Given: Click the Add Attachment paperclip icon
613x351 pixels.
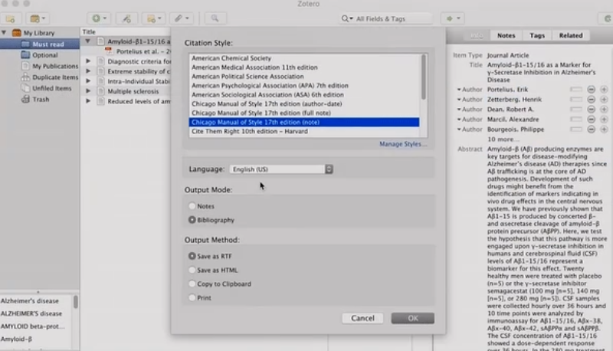Looking at the screenshot, I should pos(182,18).
